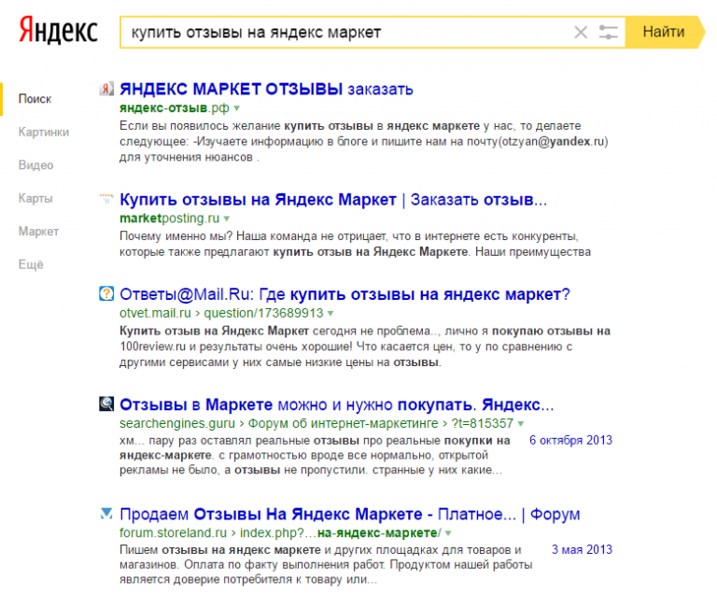717x609 pixels.
Task: Expand dropdown arrow after на-яндекс-маркете/
Action: pyautogui.click(x=448, y=533)
